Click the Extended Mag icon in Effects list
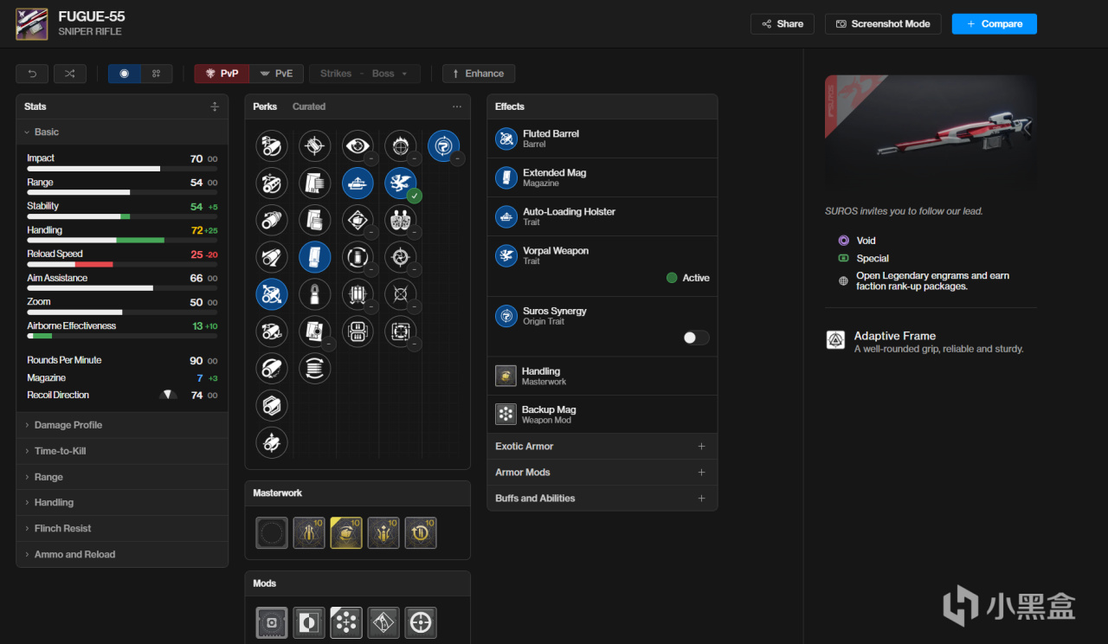 click(x=506, y=177)
